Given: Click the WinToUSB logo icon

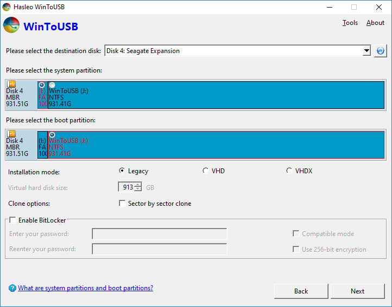Looking at the screenshot, I should [x=11, y=25].
